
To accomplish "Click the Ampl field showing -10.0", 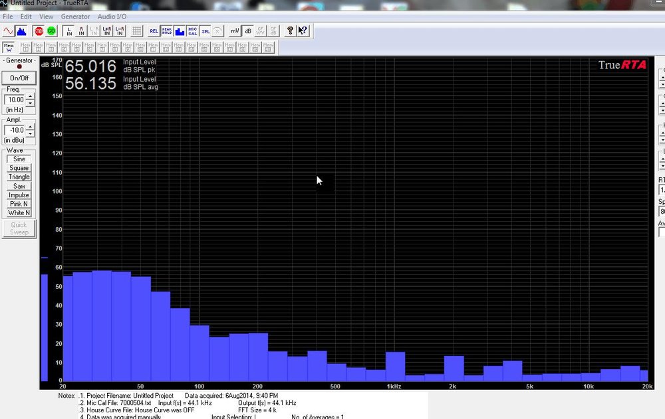I will pos(15,131).
